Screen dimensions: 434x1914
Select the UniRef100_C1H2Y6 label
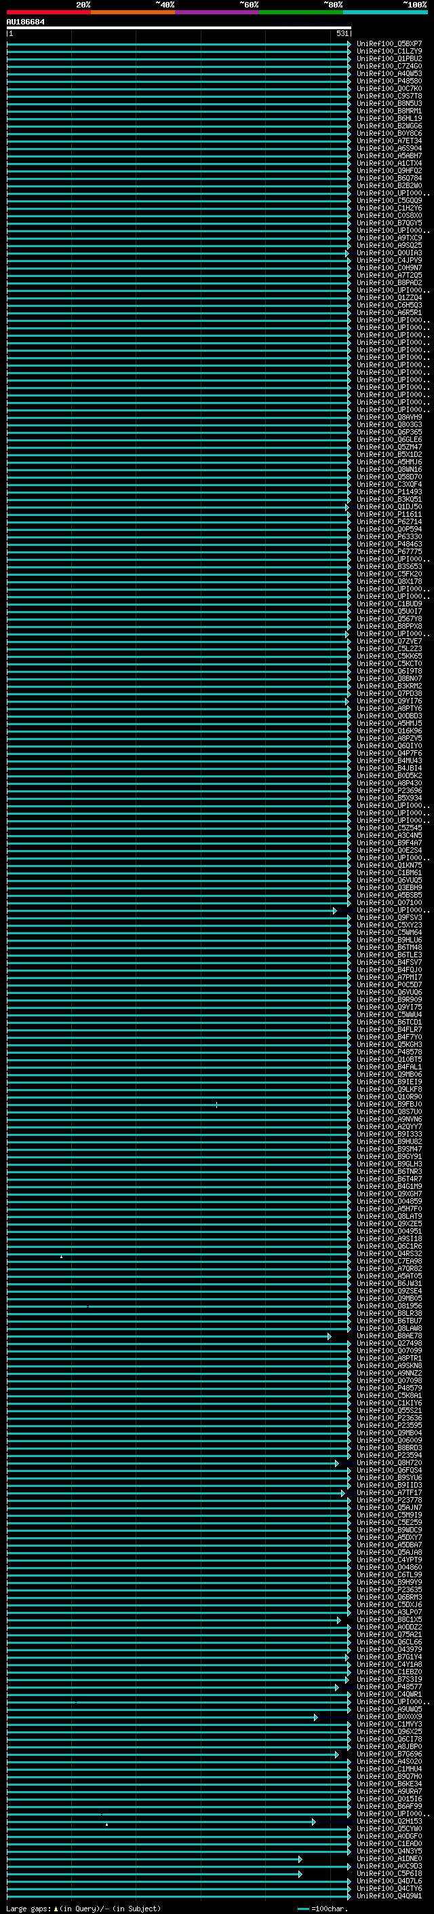pos(389,208)
